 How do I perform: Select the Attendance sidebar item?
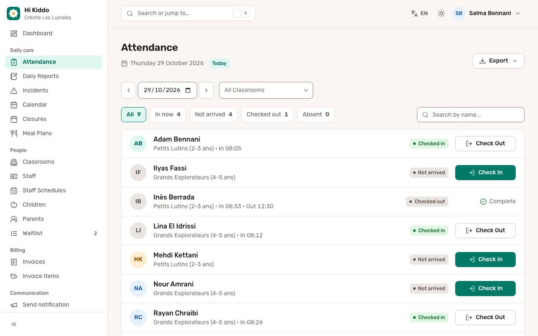tap(53, 62)
